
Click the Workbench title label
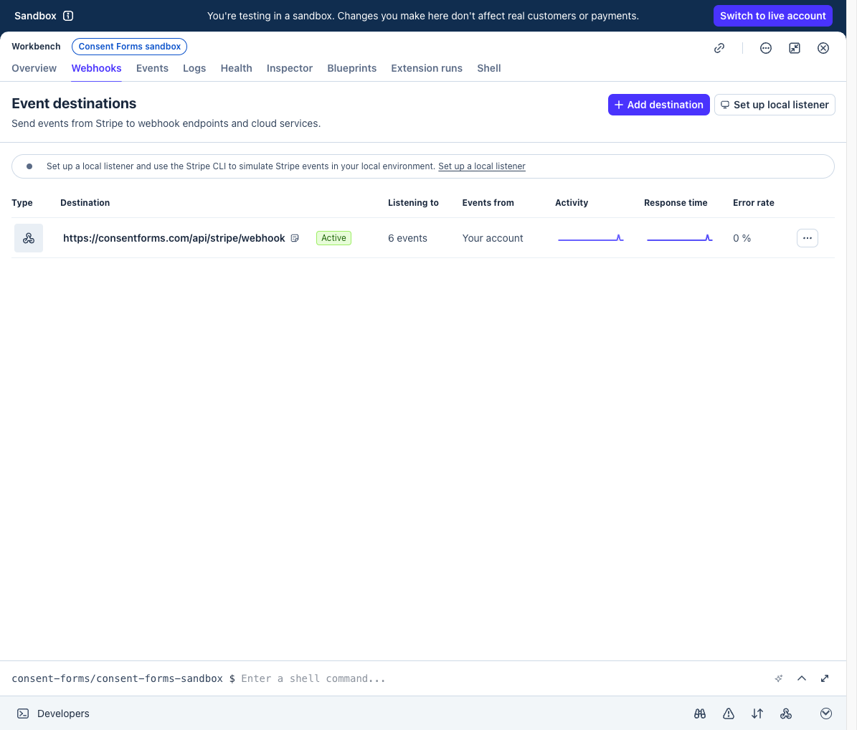coord(36,47)
